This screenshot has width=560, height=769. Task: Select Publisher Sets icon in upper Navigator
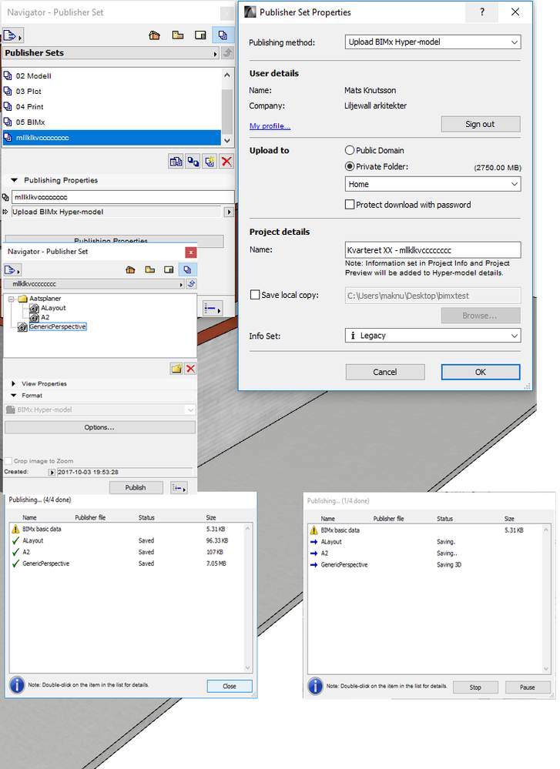[223, 35]
